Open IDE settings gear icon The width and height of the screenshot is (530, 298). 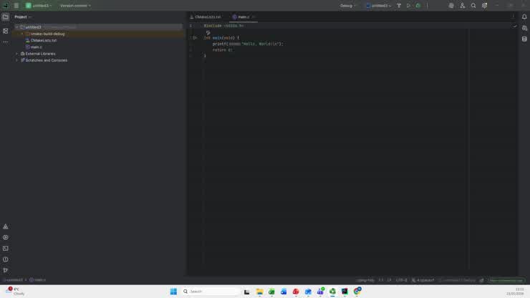[x=484, y=6]
